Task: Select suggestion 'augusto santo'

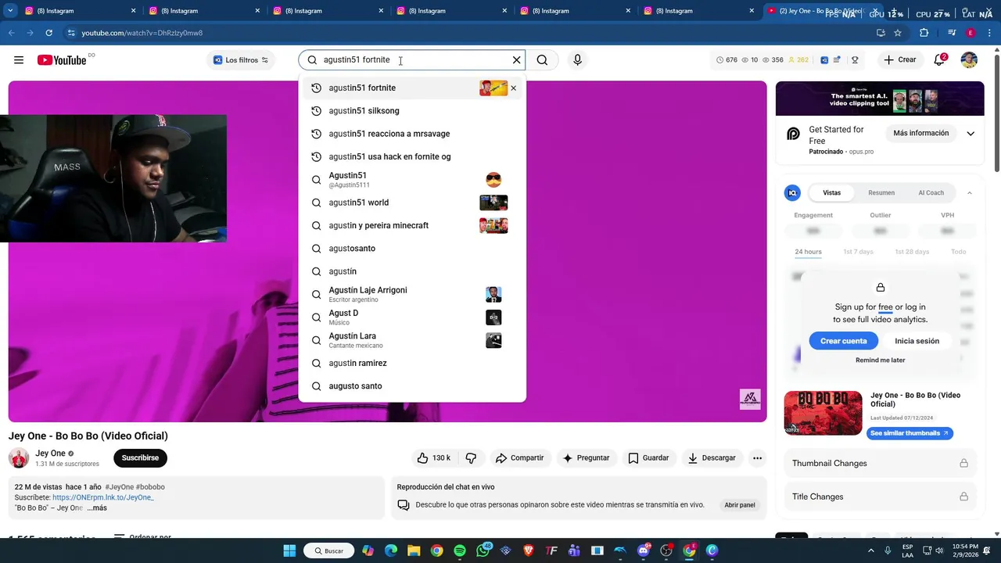Action: (x=412, y=386)
